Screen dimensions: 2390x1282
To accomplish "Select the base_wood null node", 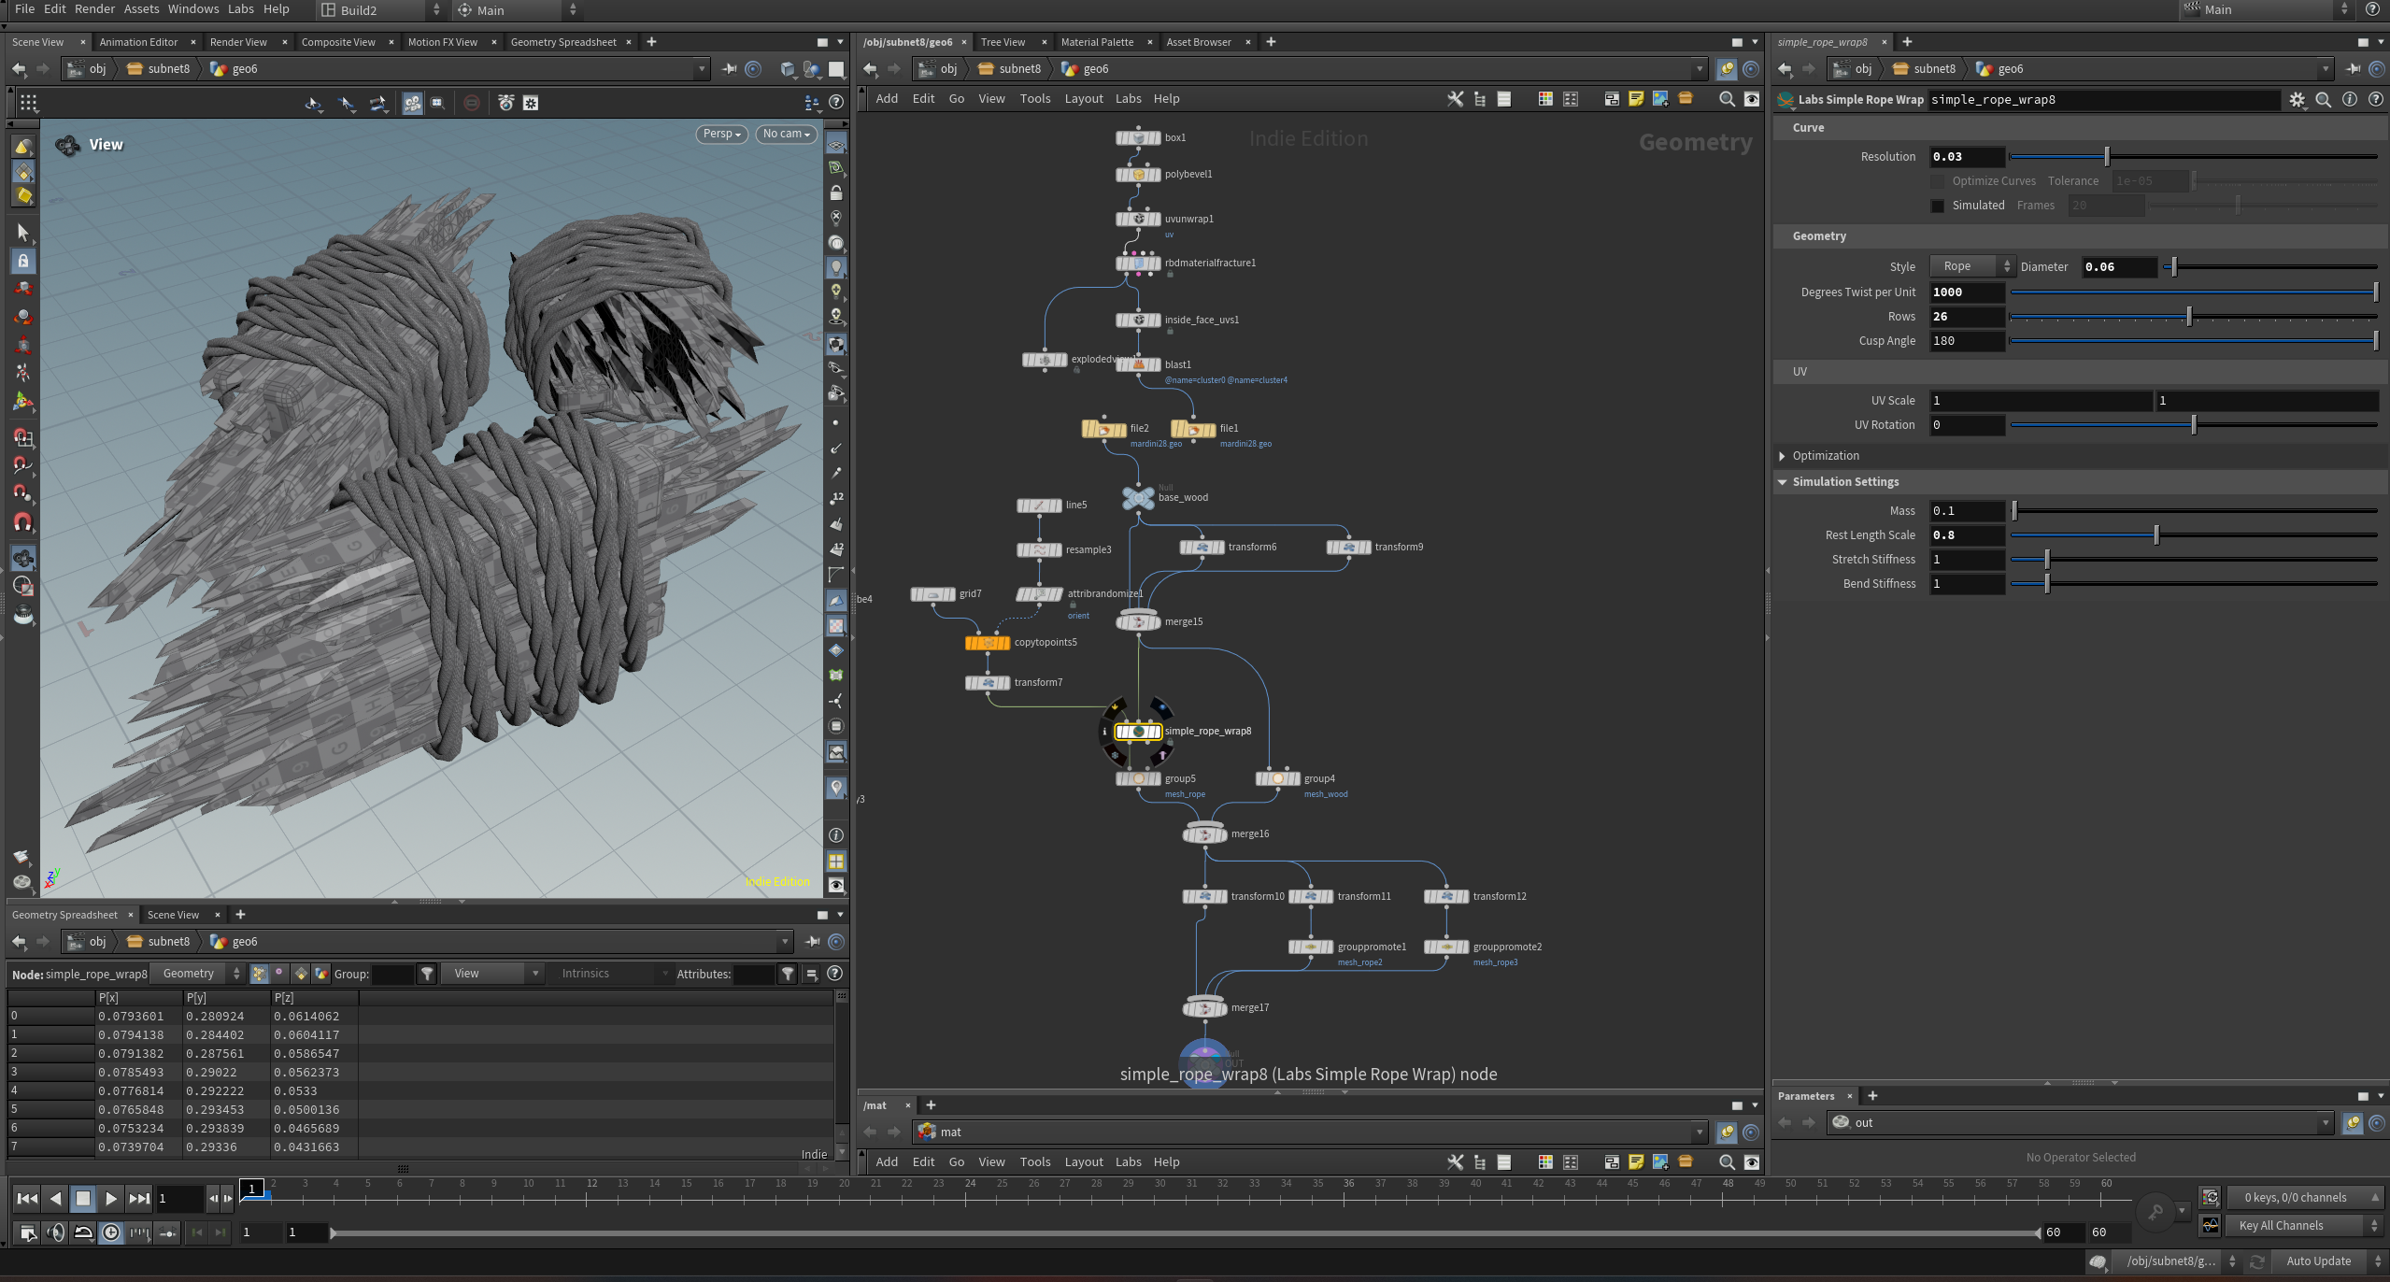I will (1138, 497).
